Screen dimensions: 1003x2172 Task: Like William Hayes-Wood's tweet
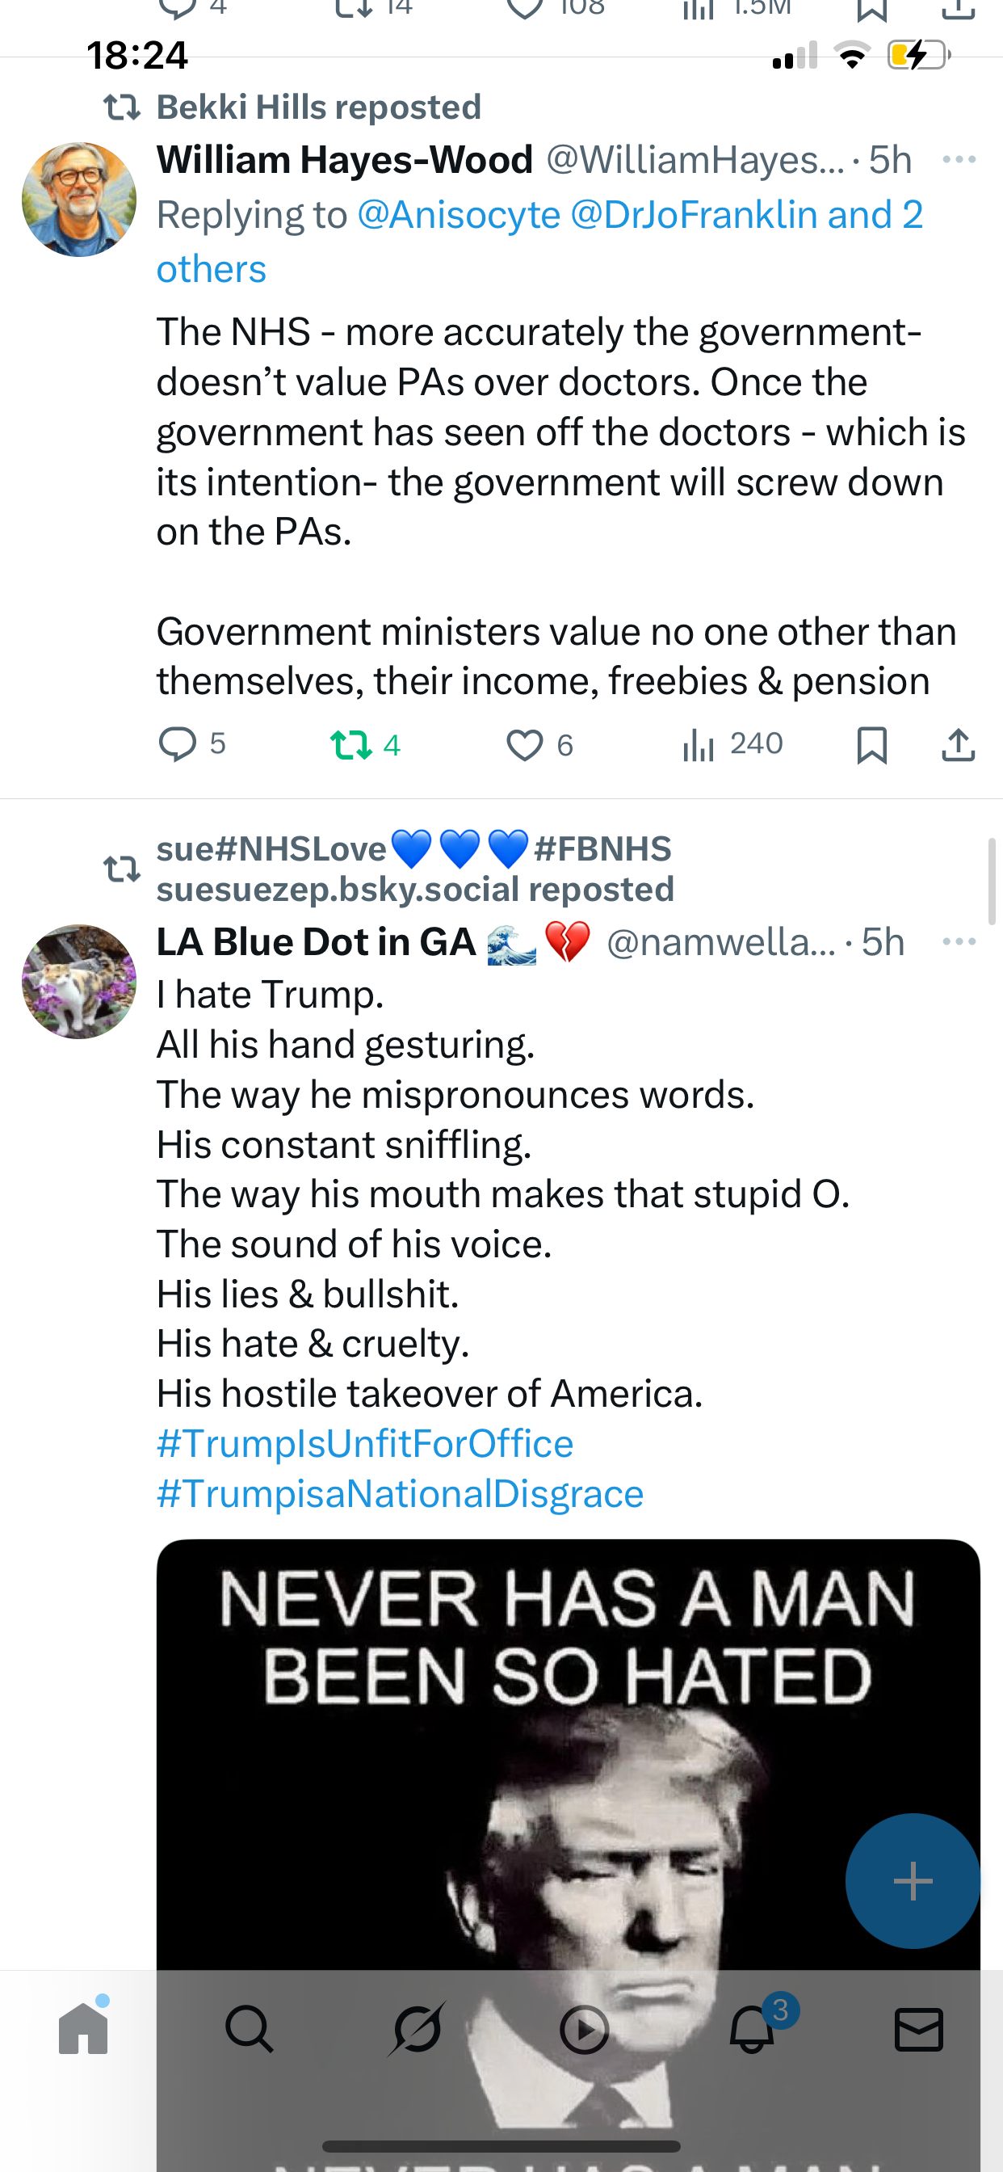point(525,745)
